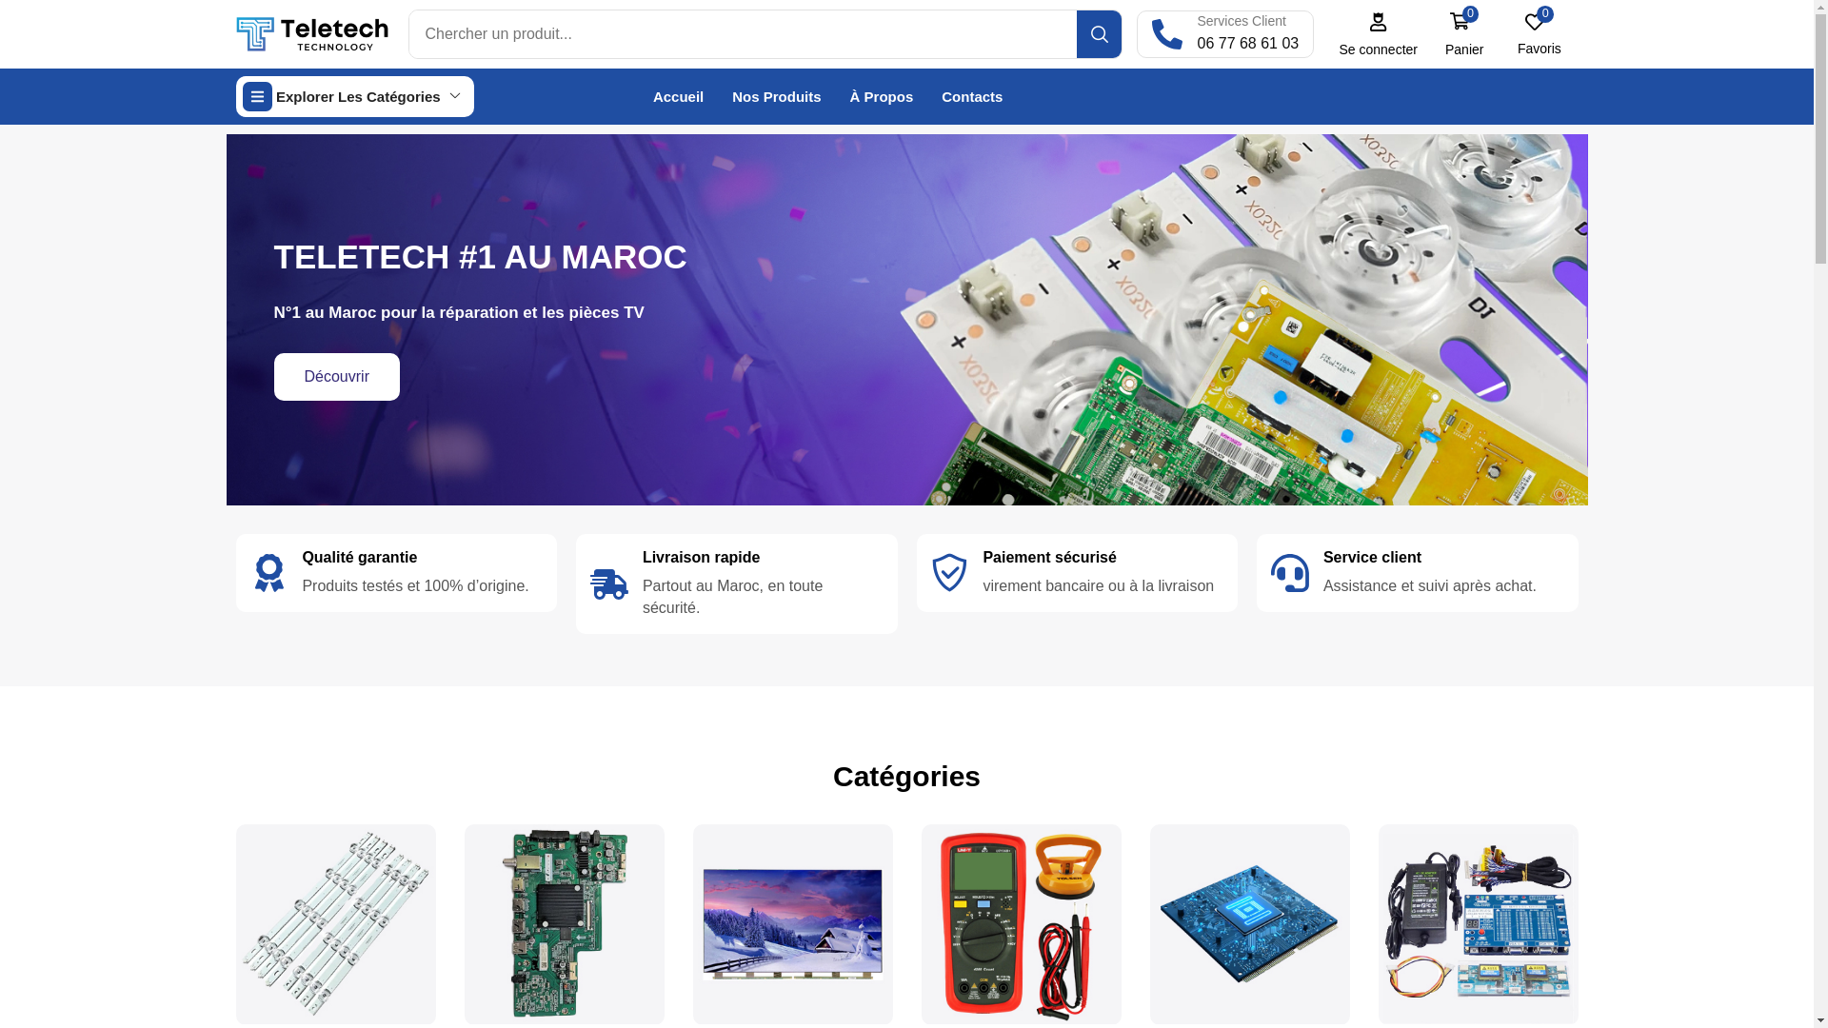Open the Explorer Les Catégories dropdown
Image resolution: width=1828 pixels, height=1028 pixels.
coord(355,96)
